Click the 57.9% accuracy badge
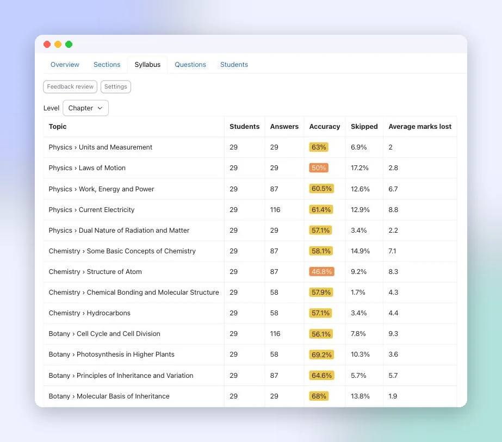The width and height of the screenshot is (502, 442). [321, 292]
